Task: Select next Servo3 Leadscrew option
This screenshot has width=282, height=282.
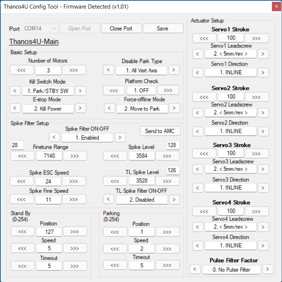Action: pos(263,169)
